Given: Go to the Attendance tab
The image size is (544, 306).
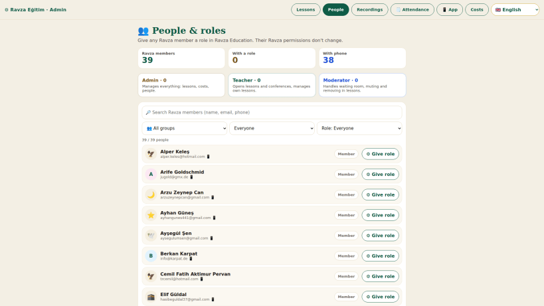Looking at the screenshot, I should pos(412,10).
